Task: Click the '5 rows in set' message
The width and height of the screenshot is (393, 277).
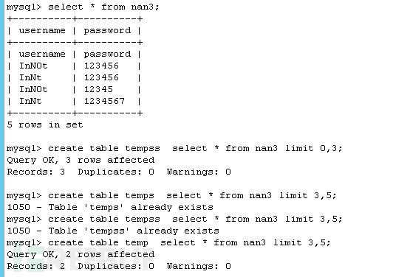Action: 45,125
